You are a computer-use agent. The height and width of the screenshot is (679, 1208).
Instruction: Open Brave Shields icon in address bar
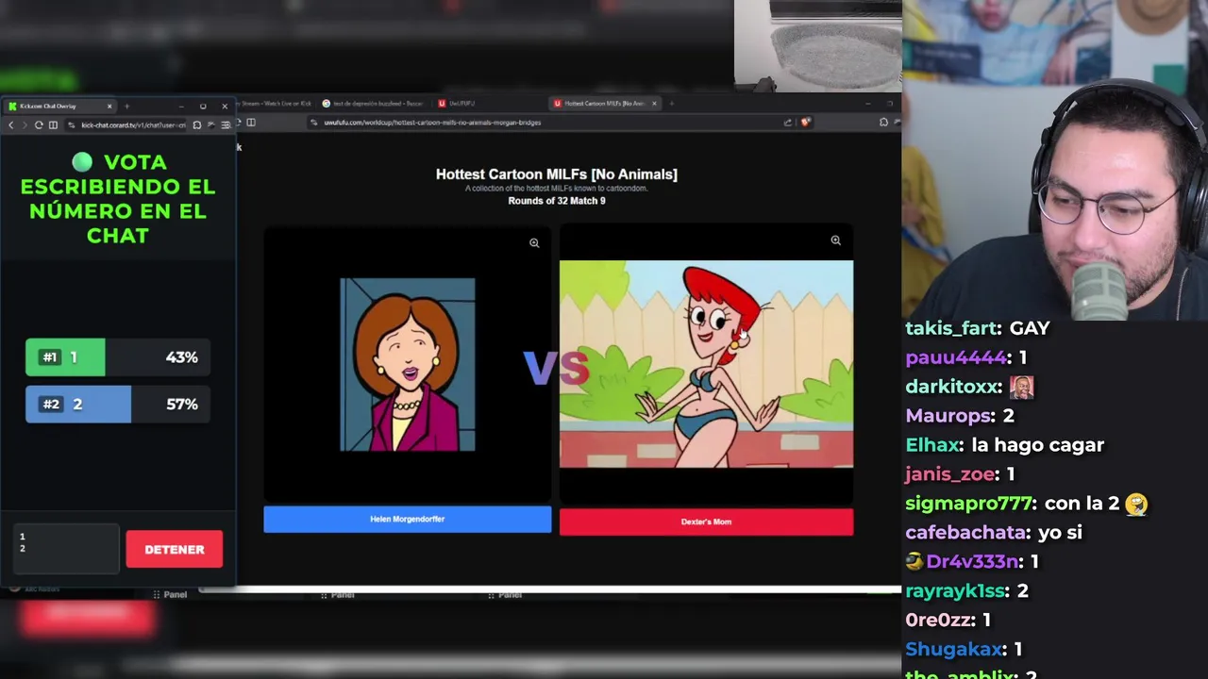coord(805,122)
